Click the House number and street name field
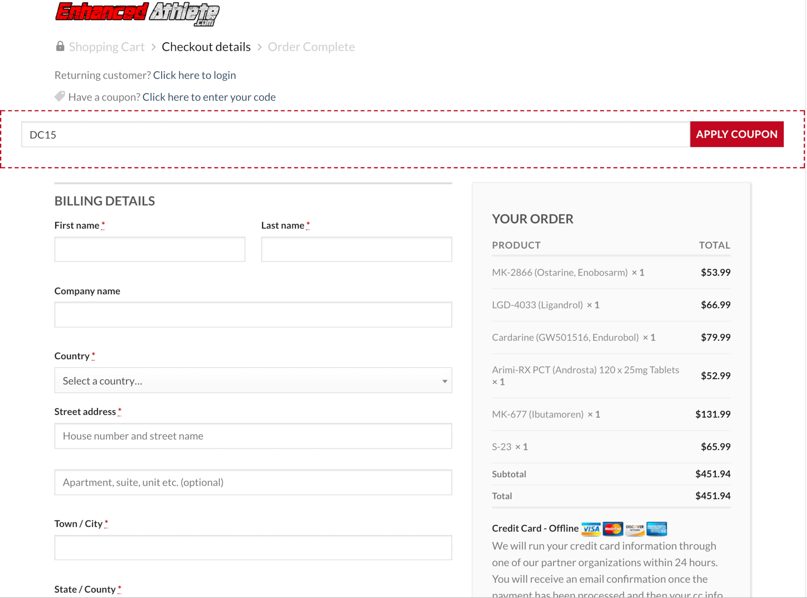Image resolution: width=807 pixels, height=598 pixels. (253, 436)
